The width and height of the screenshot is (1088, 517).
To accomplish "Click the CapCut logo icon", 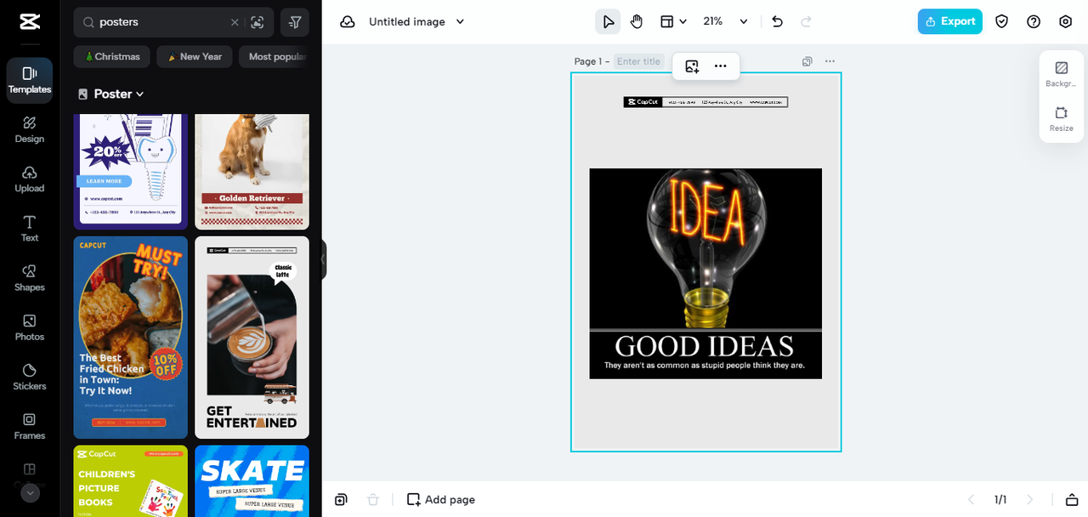I will (x=30, y=22).
